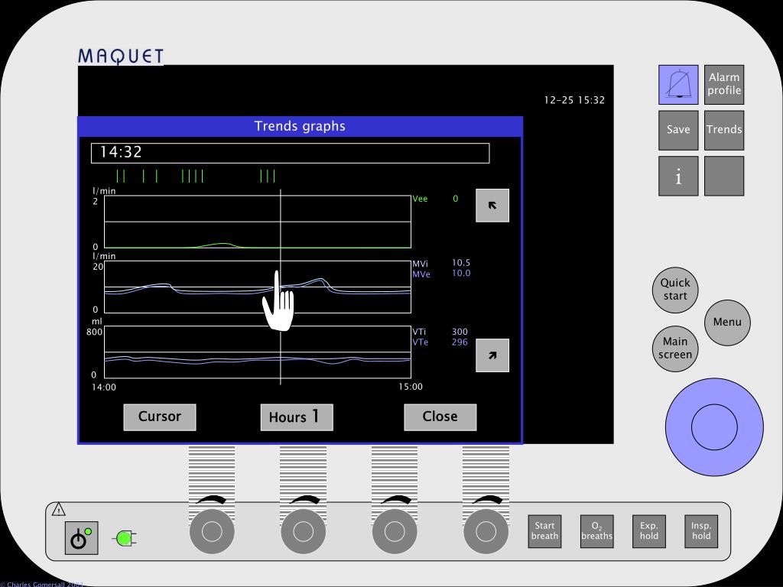Click the Vee trend graph
783x587 pixels.
click(258, 222)
